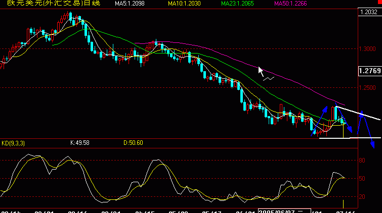
Task: Click the chart title 欧元美元(外汇交易)日线
Action: 54,3
